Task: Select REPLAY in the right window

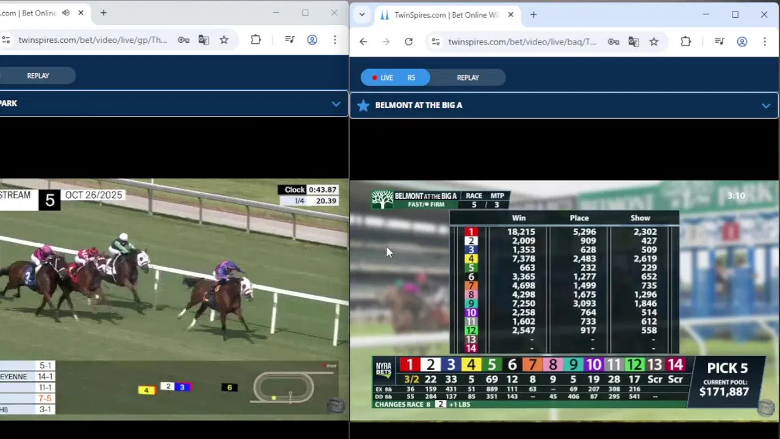Action: pos(468,77)
